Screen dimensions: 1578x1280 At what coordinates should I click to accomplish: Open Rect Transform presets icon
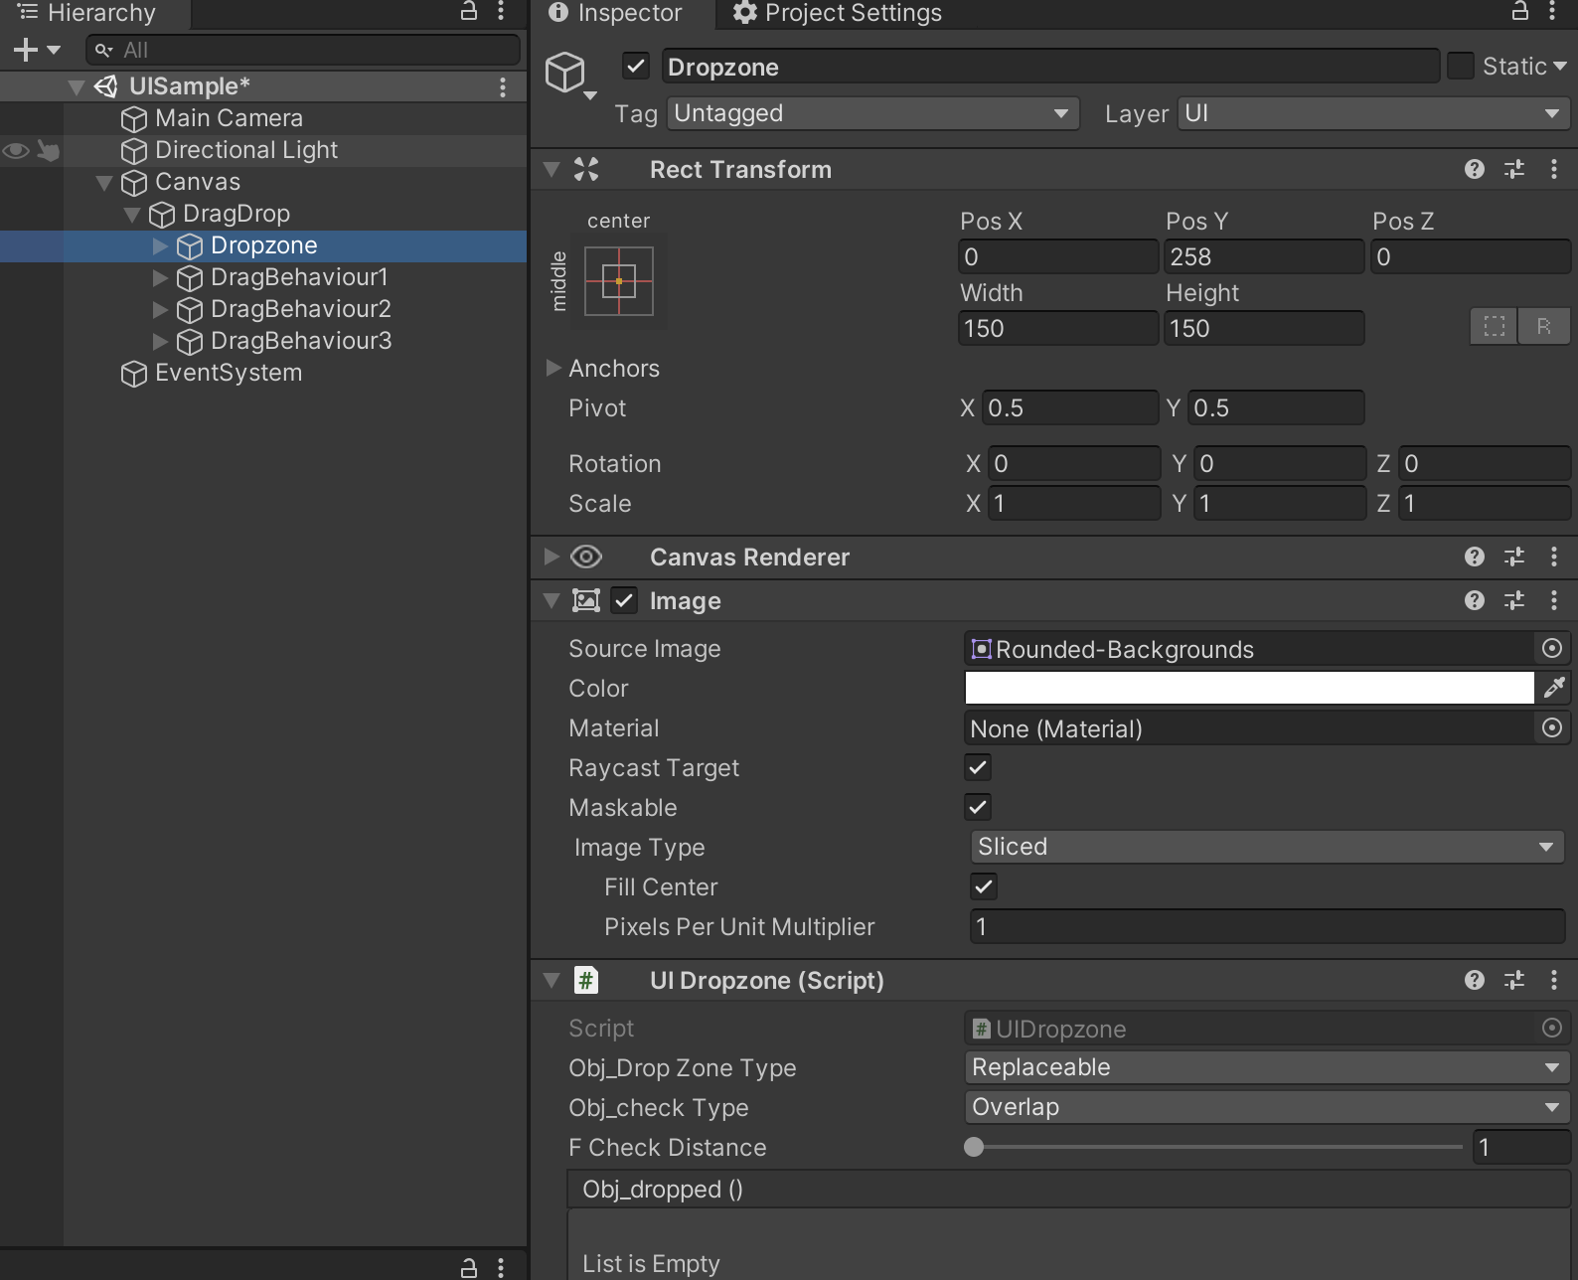pyautogui.click(x=1514, y=170)
